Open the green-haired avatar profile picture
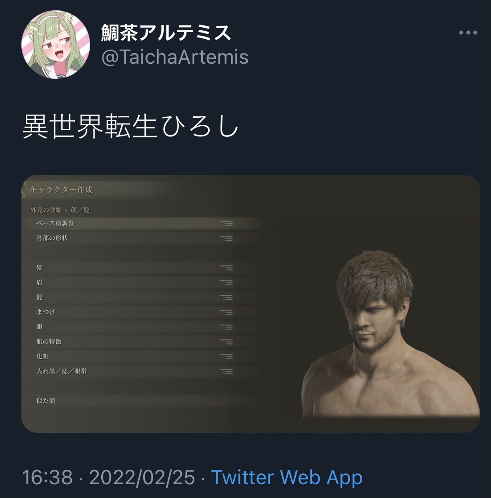Viewport: 491px width, 498px height. pyautogui.click(x=56, y=45)
